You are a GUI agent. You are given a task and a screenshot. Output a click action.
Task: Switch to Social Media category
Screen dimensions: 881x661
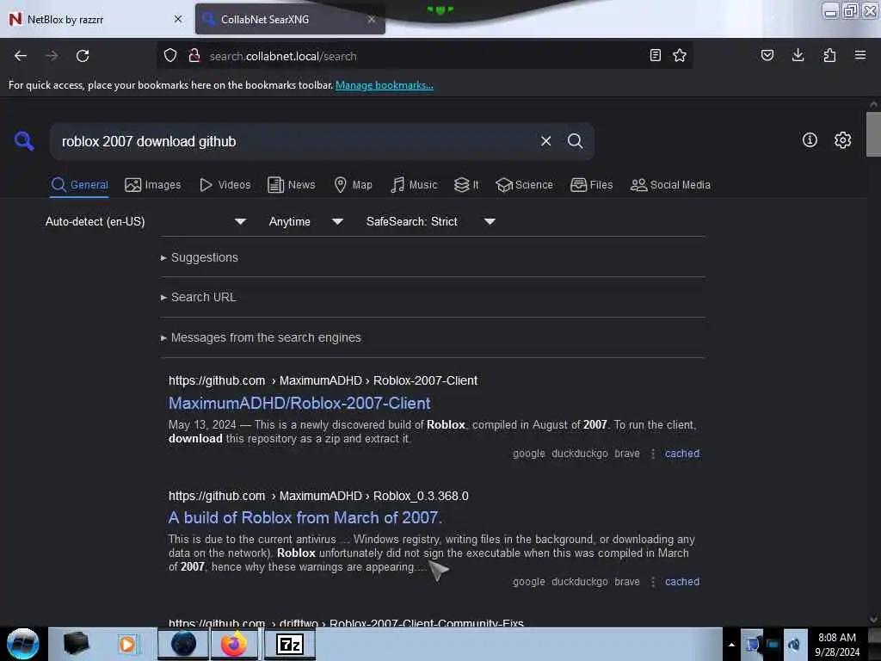[x=670, y=185]
